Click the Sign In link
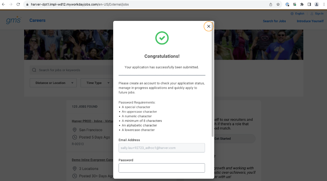Viewport: 327px width, 181px height. pos(317,14)
